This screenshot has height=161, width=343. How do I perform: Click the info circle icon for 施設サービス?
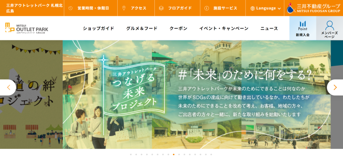(206, 8)
